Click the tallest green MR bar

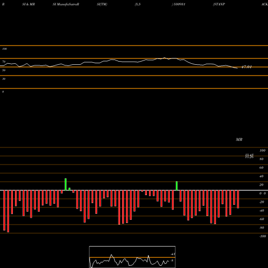point(65,184)
